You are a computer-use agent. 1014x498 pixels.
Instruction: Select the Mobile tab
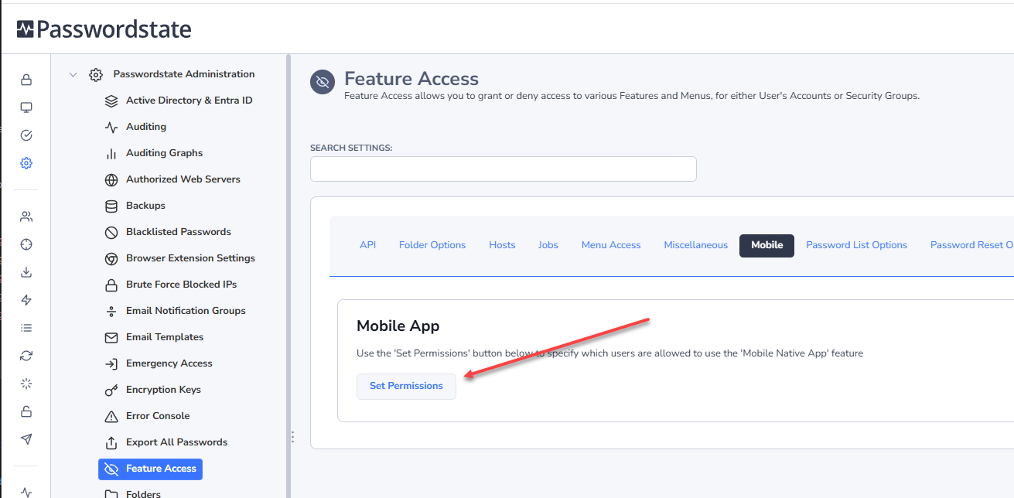[767, 245]
